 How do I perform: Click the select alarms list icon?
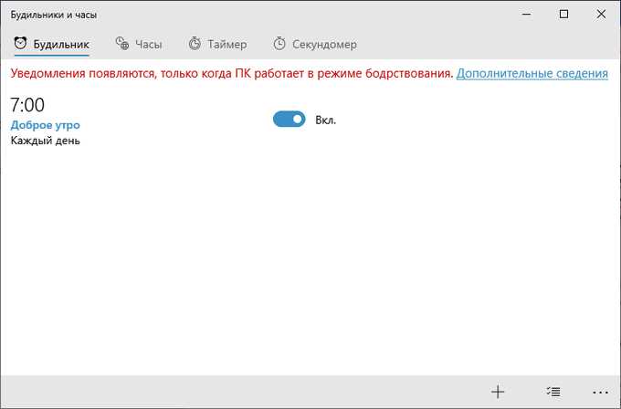tap(553, 392)
